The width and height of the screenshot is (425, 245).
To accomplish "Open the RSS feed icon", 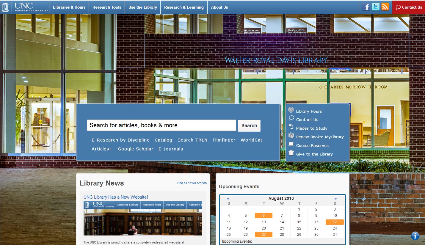I will click(x=385, y=7).
